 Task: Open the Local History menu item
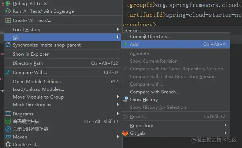pyautogui.click(x=63, y=30)
